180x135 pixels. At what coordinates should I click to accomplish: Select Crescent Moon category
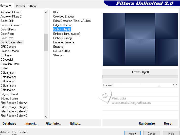point(10,51)
